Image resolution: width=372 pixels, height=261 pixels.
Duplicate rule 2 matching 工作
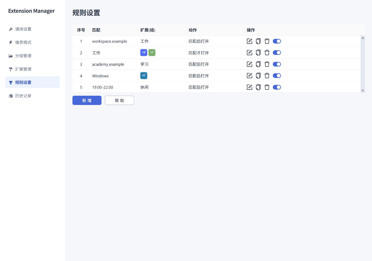click(x=258, y=52)
